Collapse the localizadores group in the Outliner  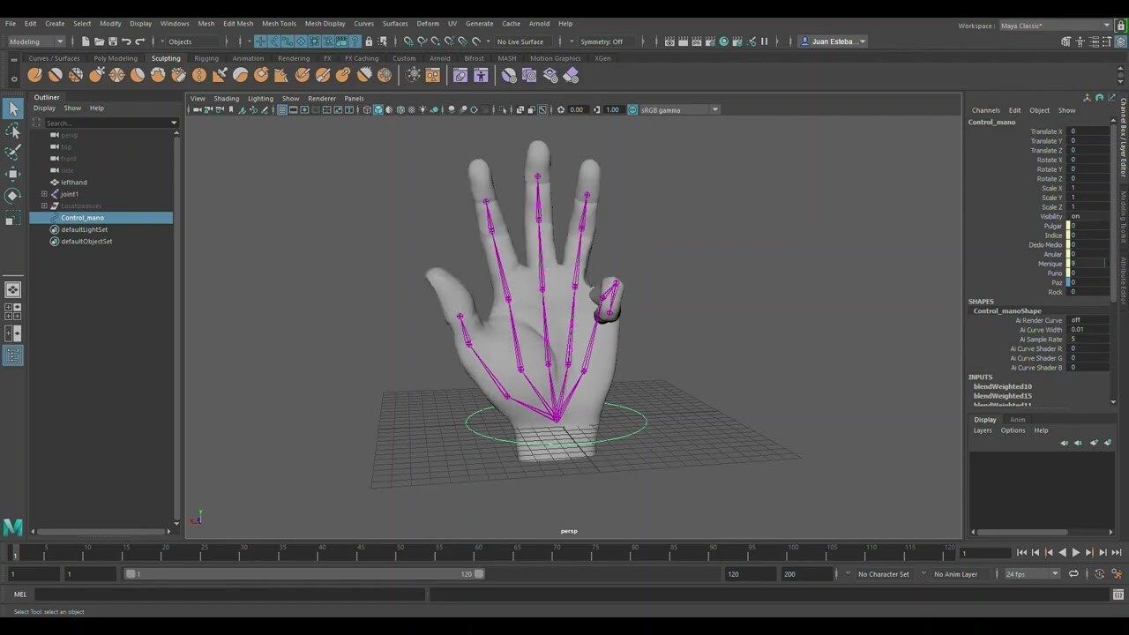(44, 205)
